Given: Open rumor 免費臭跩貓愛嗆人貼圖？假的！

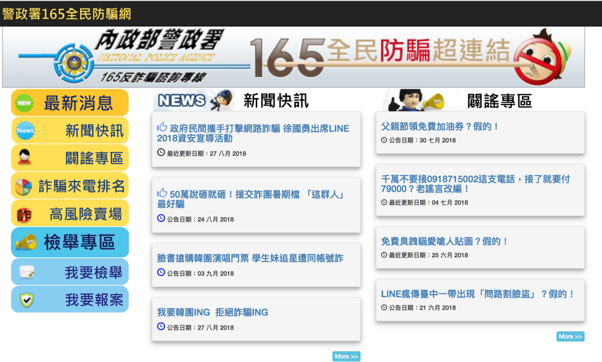Looking at the screenshot, I should pyautogui.click(x=445, y=241).
